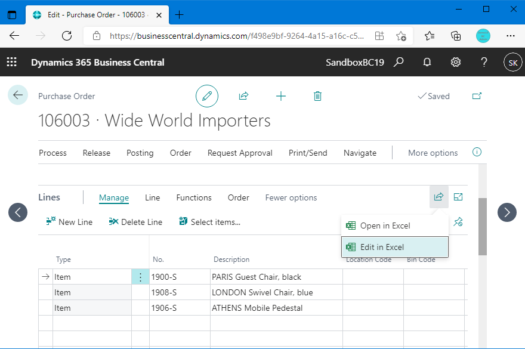Show the FactBox info icon

477,152
